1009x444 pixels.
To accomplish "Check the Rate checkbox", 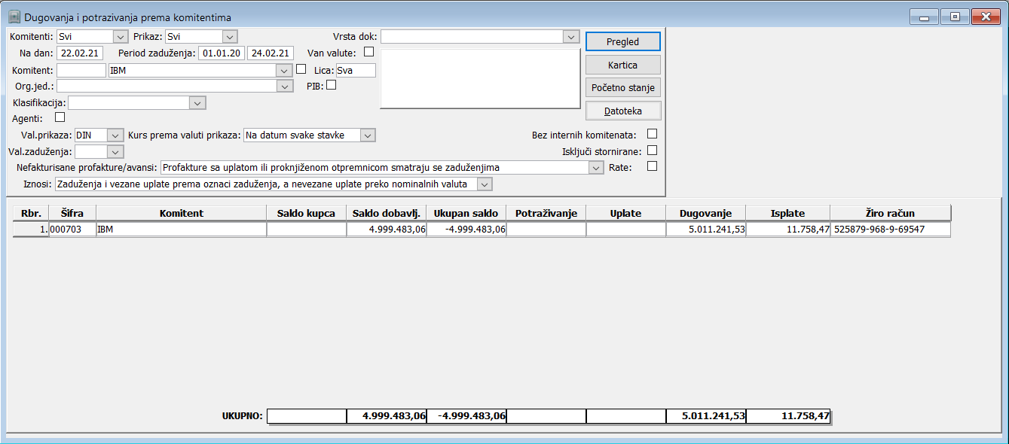I will [x=652, y=166].
